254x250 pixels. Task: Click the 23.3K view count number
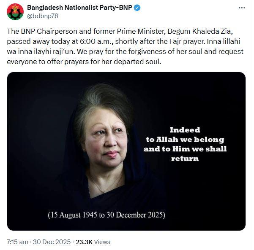tap(85, 242)
